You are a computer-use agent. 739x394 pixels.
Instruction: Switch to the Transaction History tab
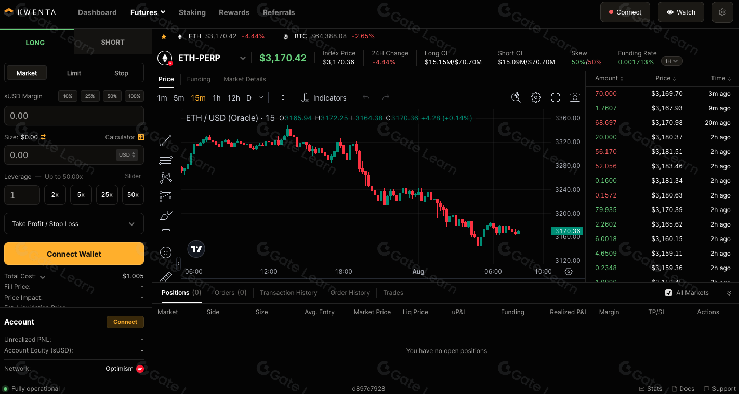pos(288,292)
